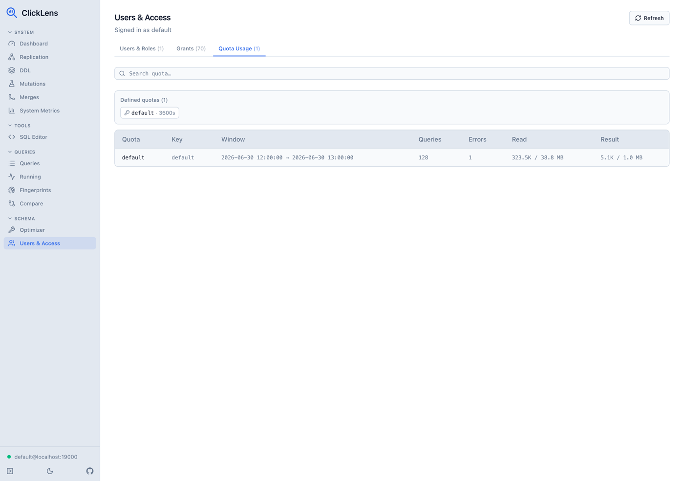This screenshot has height=481, width=684.
Task: Select Users & Access sidebar item
Action: pos(50,243)
